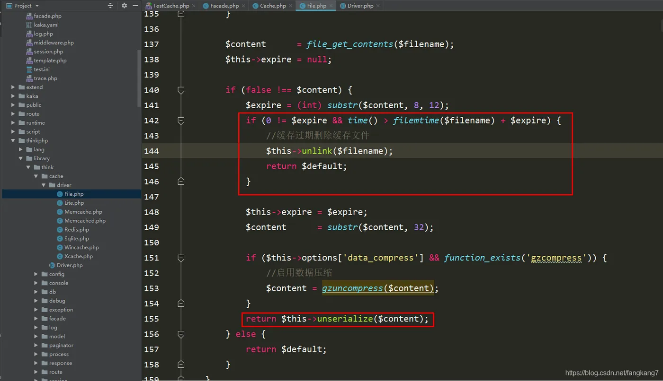The height and width of the screenshot is (381, 663).
Task: Expand the script folder arrow
Action: click(13, 132)
